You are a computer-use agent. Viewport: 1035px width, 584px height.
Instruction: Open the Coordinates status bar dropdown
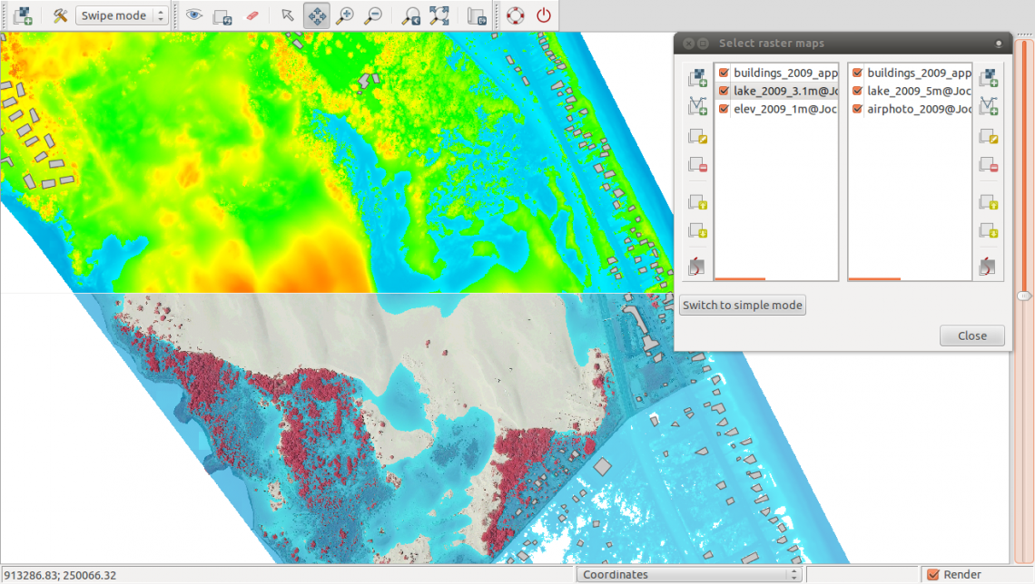click(x=690, y=574)
